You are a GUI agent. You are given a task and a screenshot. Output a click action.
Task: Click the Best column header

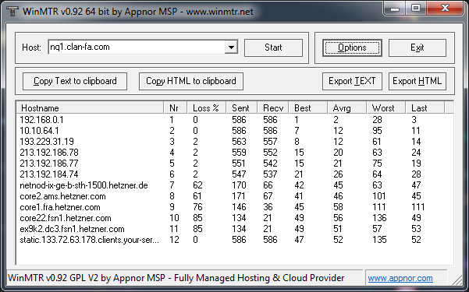(308, 107)
